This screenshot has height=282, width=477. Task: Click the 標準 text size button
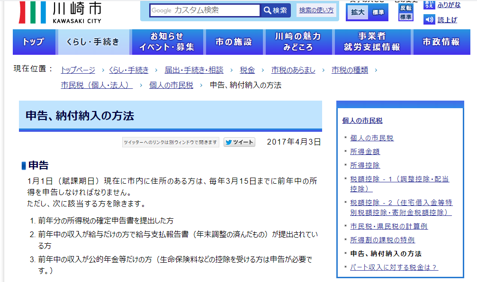click(x=378, y=12)
